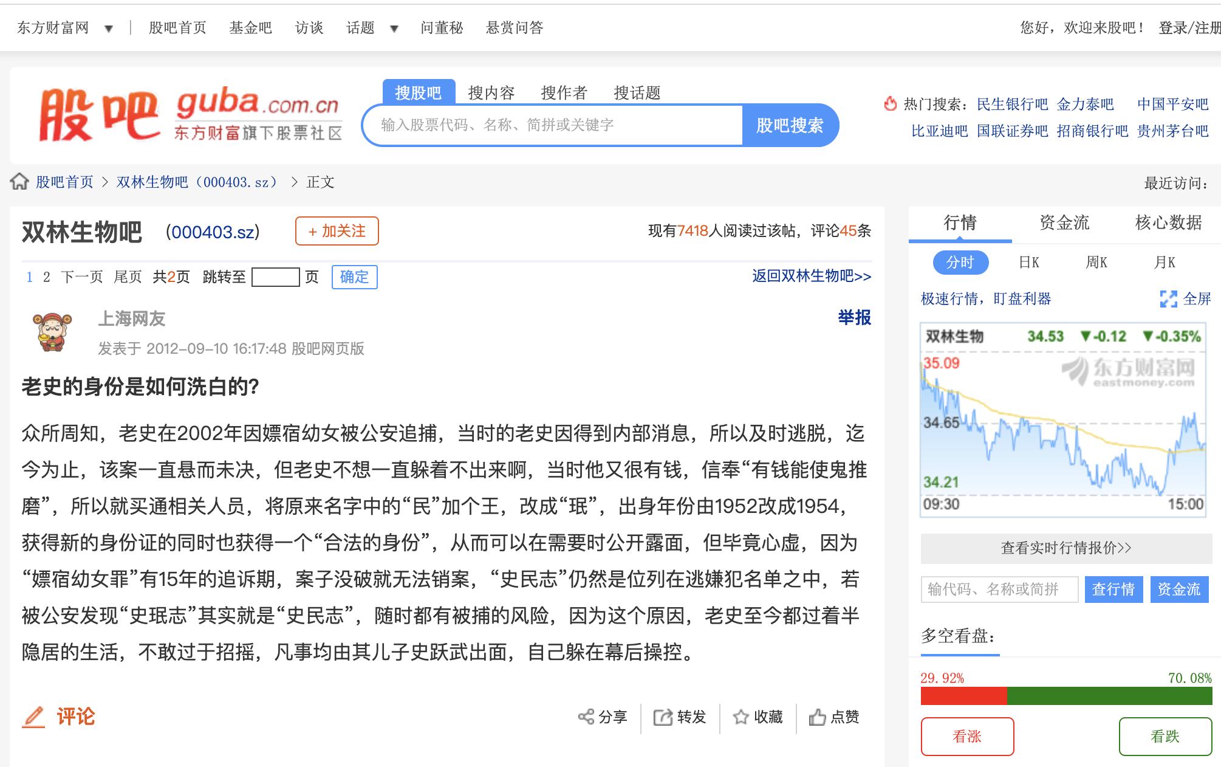Viewport: 1221px width, 767px height.
Task: Click green bearish portion of sentiment bar
Action: [x=1109, y=696]
